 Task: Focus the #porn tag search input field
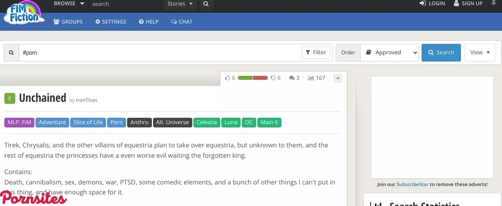pos(159,53)
